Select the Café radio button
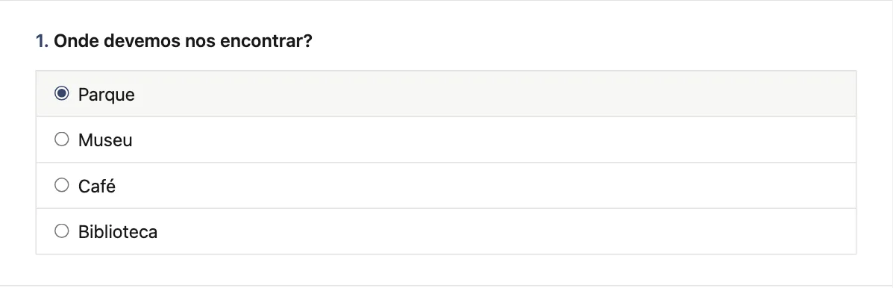 tap(61, 185)
